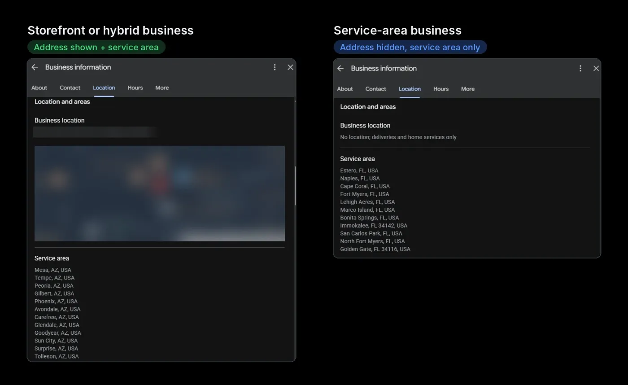Viewport: 628px width, 385px height.
Task: Select 'Tolleson, AZ, USA' entry
Action: (x=57, y=356)
